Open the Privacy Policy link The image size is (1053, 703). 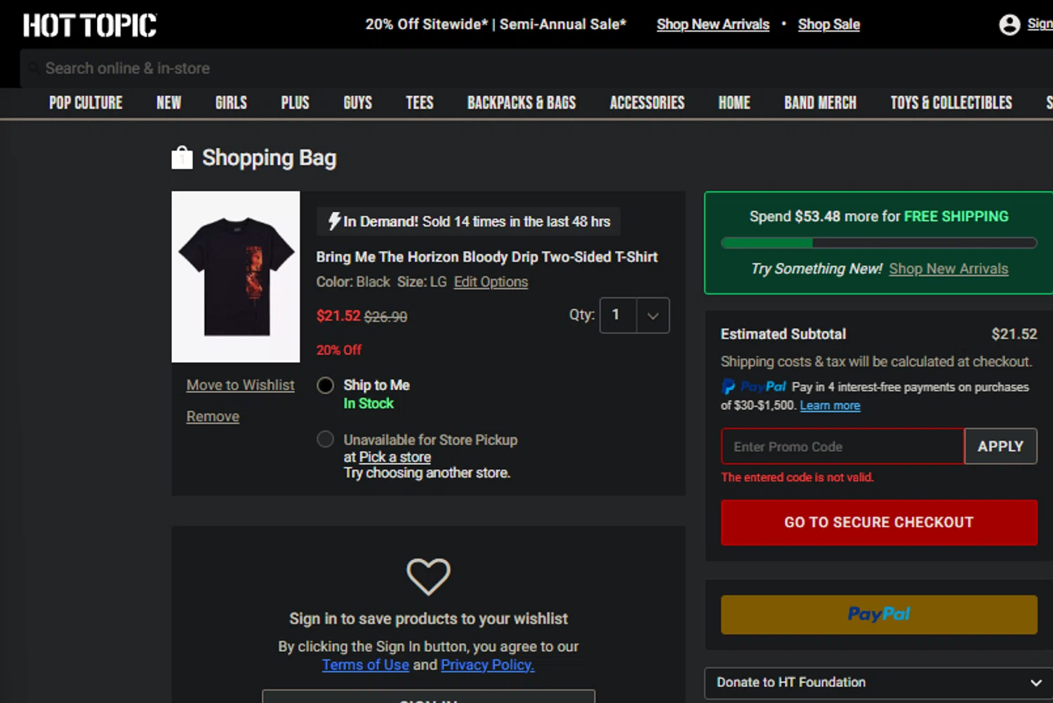487,665
